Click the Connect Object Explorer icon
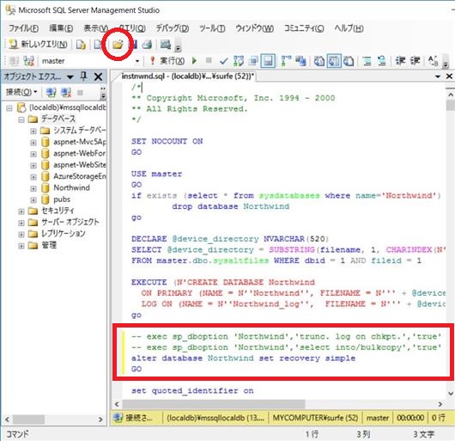 tap(51, 92)
